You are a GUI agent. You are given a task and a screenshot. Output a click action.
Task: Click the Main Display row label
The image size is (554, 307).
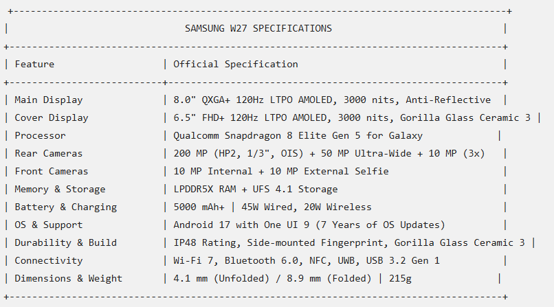[x=49, y=100]
